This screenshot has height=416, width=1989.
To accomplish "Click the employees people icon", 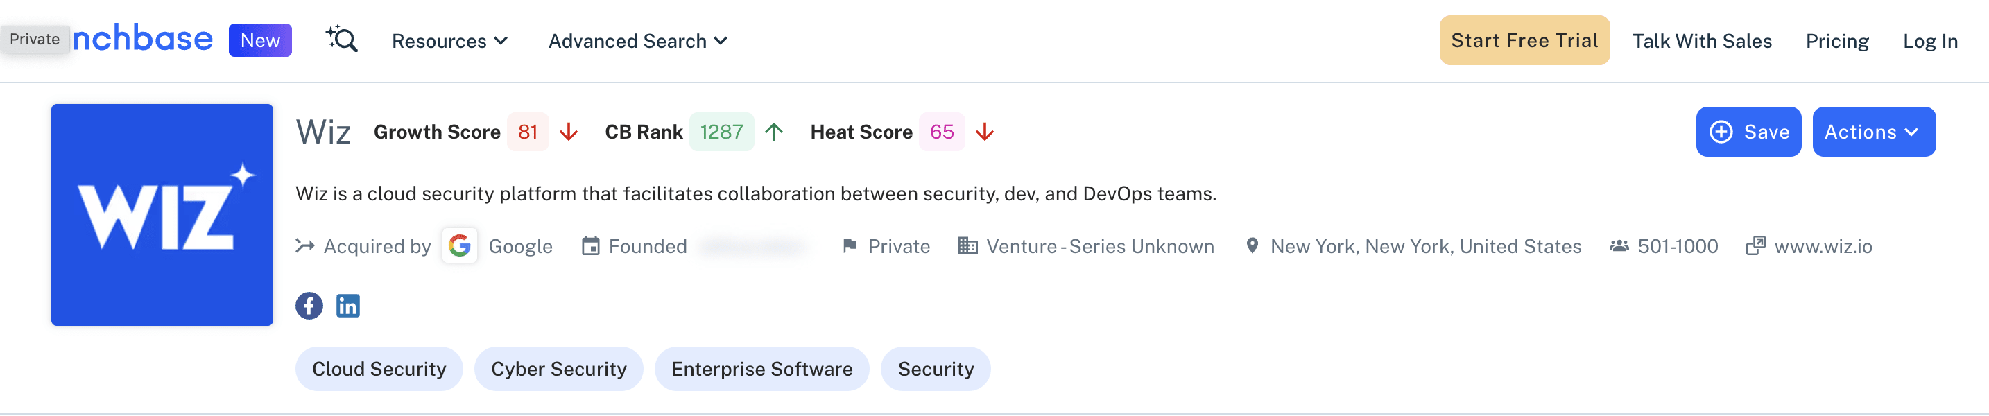I will (1619, 245).
